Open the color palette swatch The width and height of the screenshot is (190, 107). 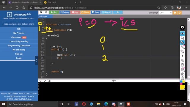click(x=182, y=83)
